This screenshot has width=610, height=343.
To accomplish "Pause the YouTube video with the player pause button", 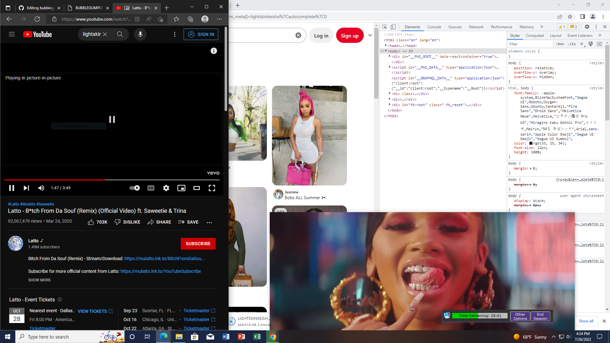I will pos(11,188).
